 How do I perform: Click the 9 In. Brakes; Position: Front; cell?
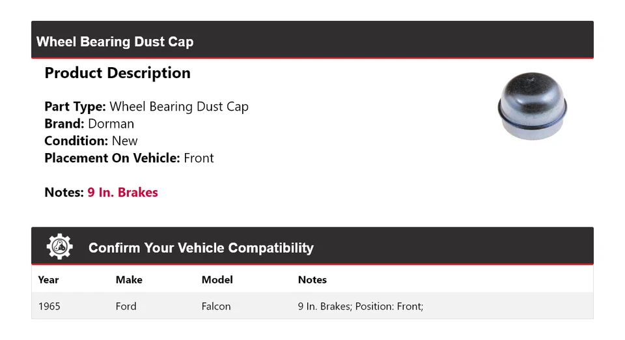[x=360, y=306]
